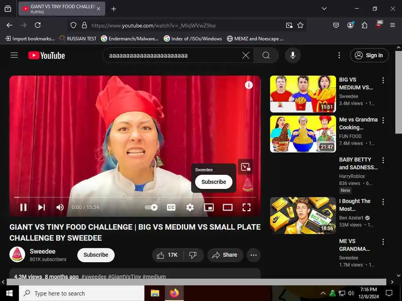List all tabs chevron
Image resolution: width=402 pixels, height=301 pixels.
point(324,9)
